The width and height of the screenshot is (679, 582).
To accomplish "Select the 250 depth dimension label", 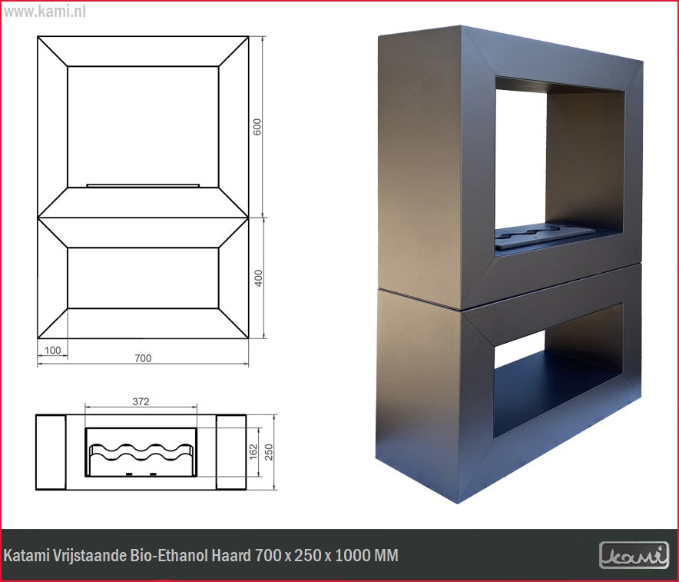I will click(x=269, y=452).
